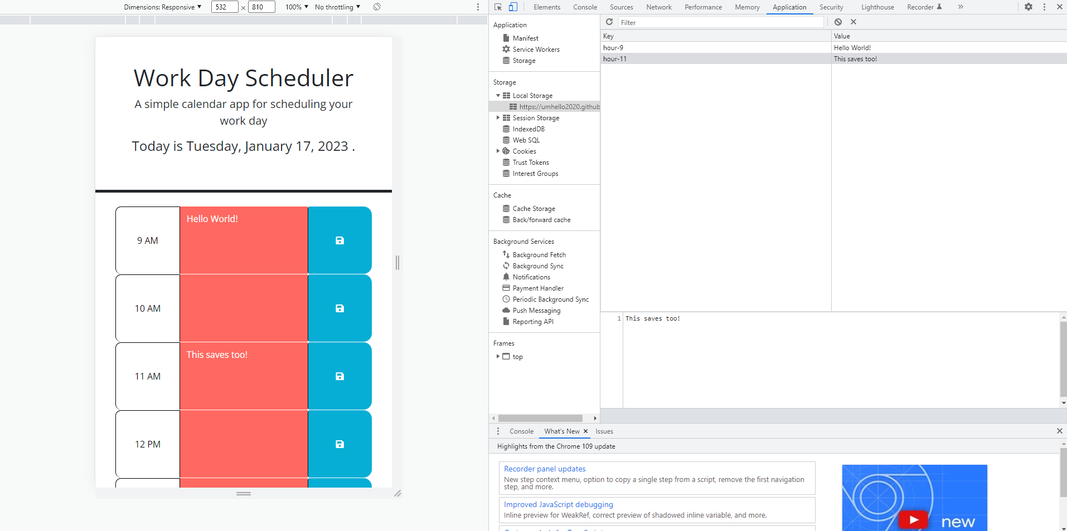1067x531 pixels.
Task: Play the What's New YouTube thumbnail
Action: tap(913, 520)
